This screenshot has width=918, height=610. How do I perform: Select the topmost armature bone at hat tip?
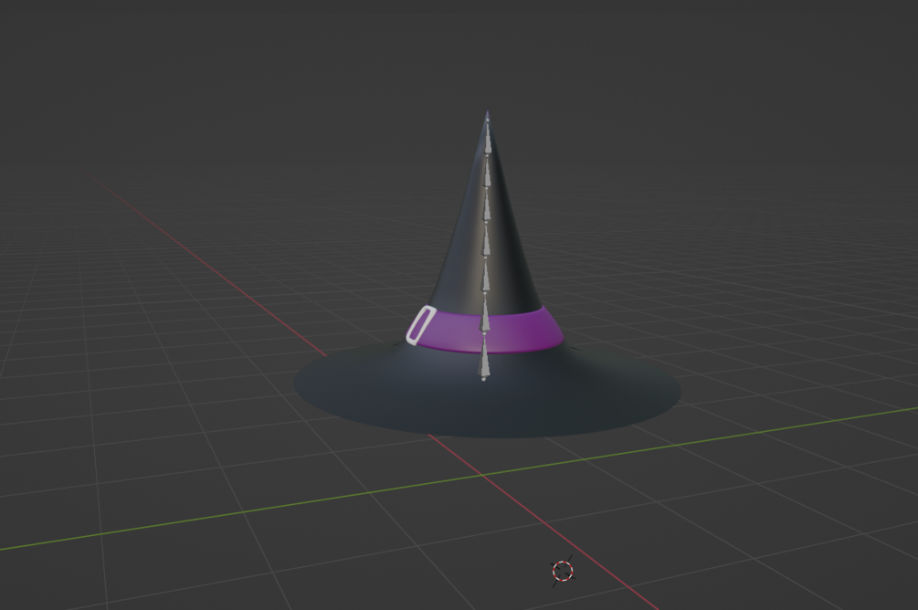(488, 138)
